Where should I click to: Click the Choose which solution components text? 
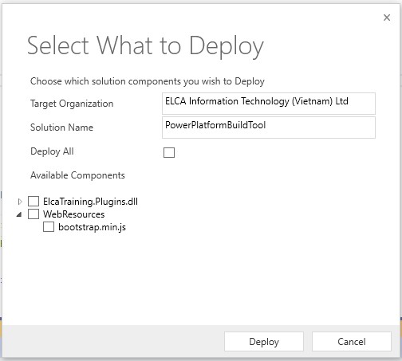tap(148, 81)
